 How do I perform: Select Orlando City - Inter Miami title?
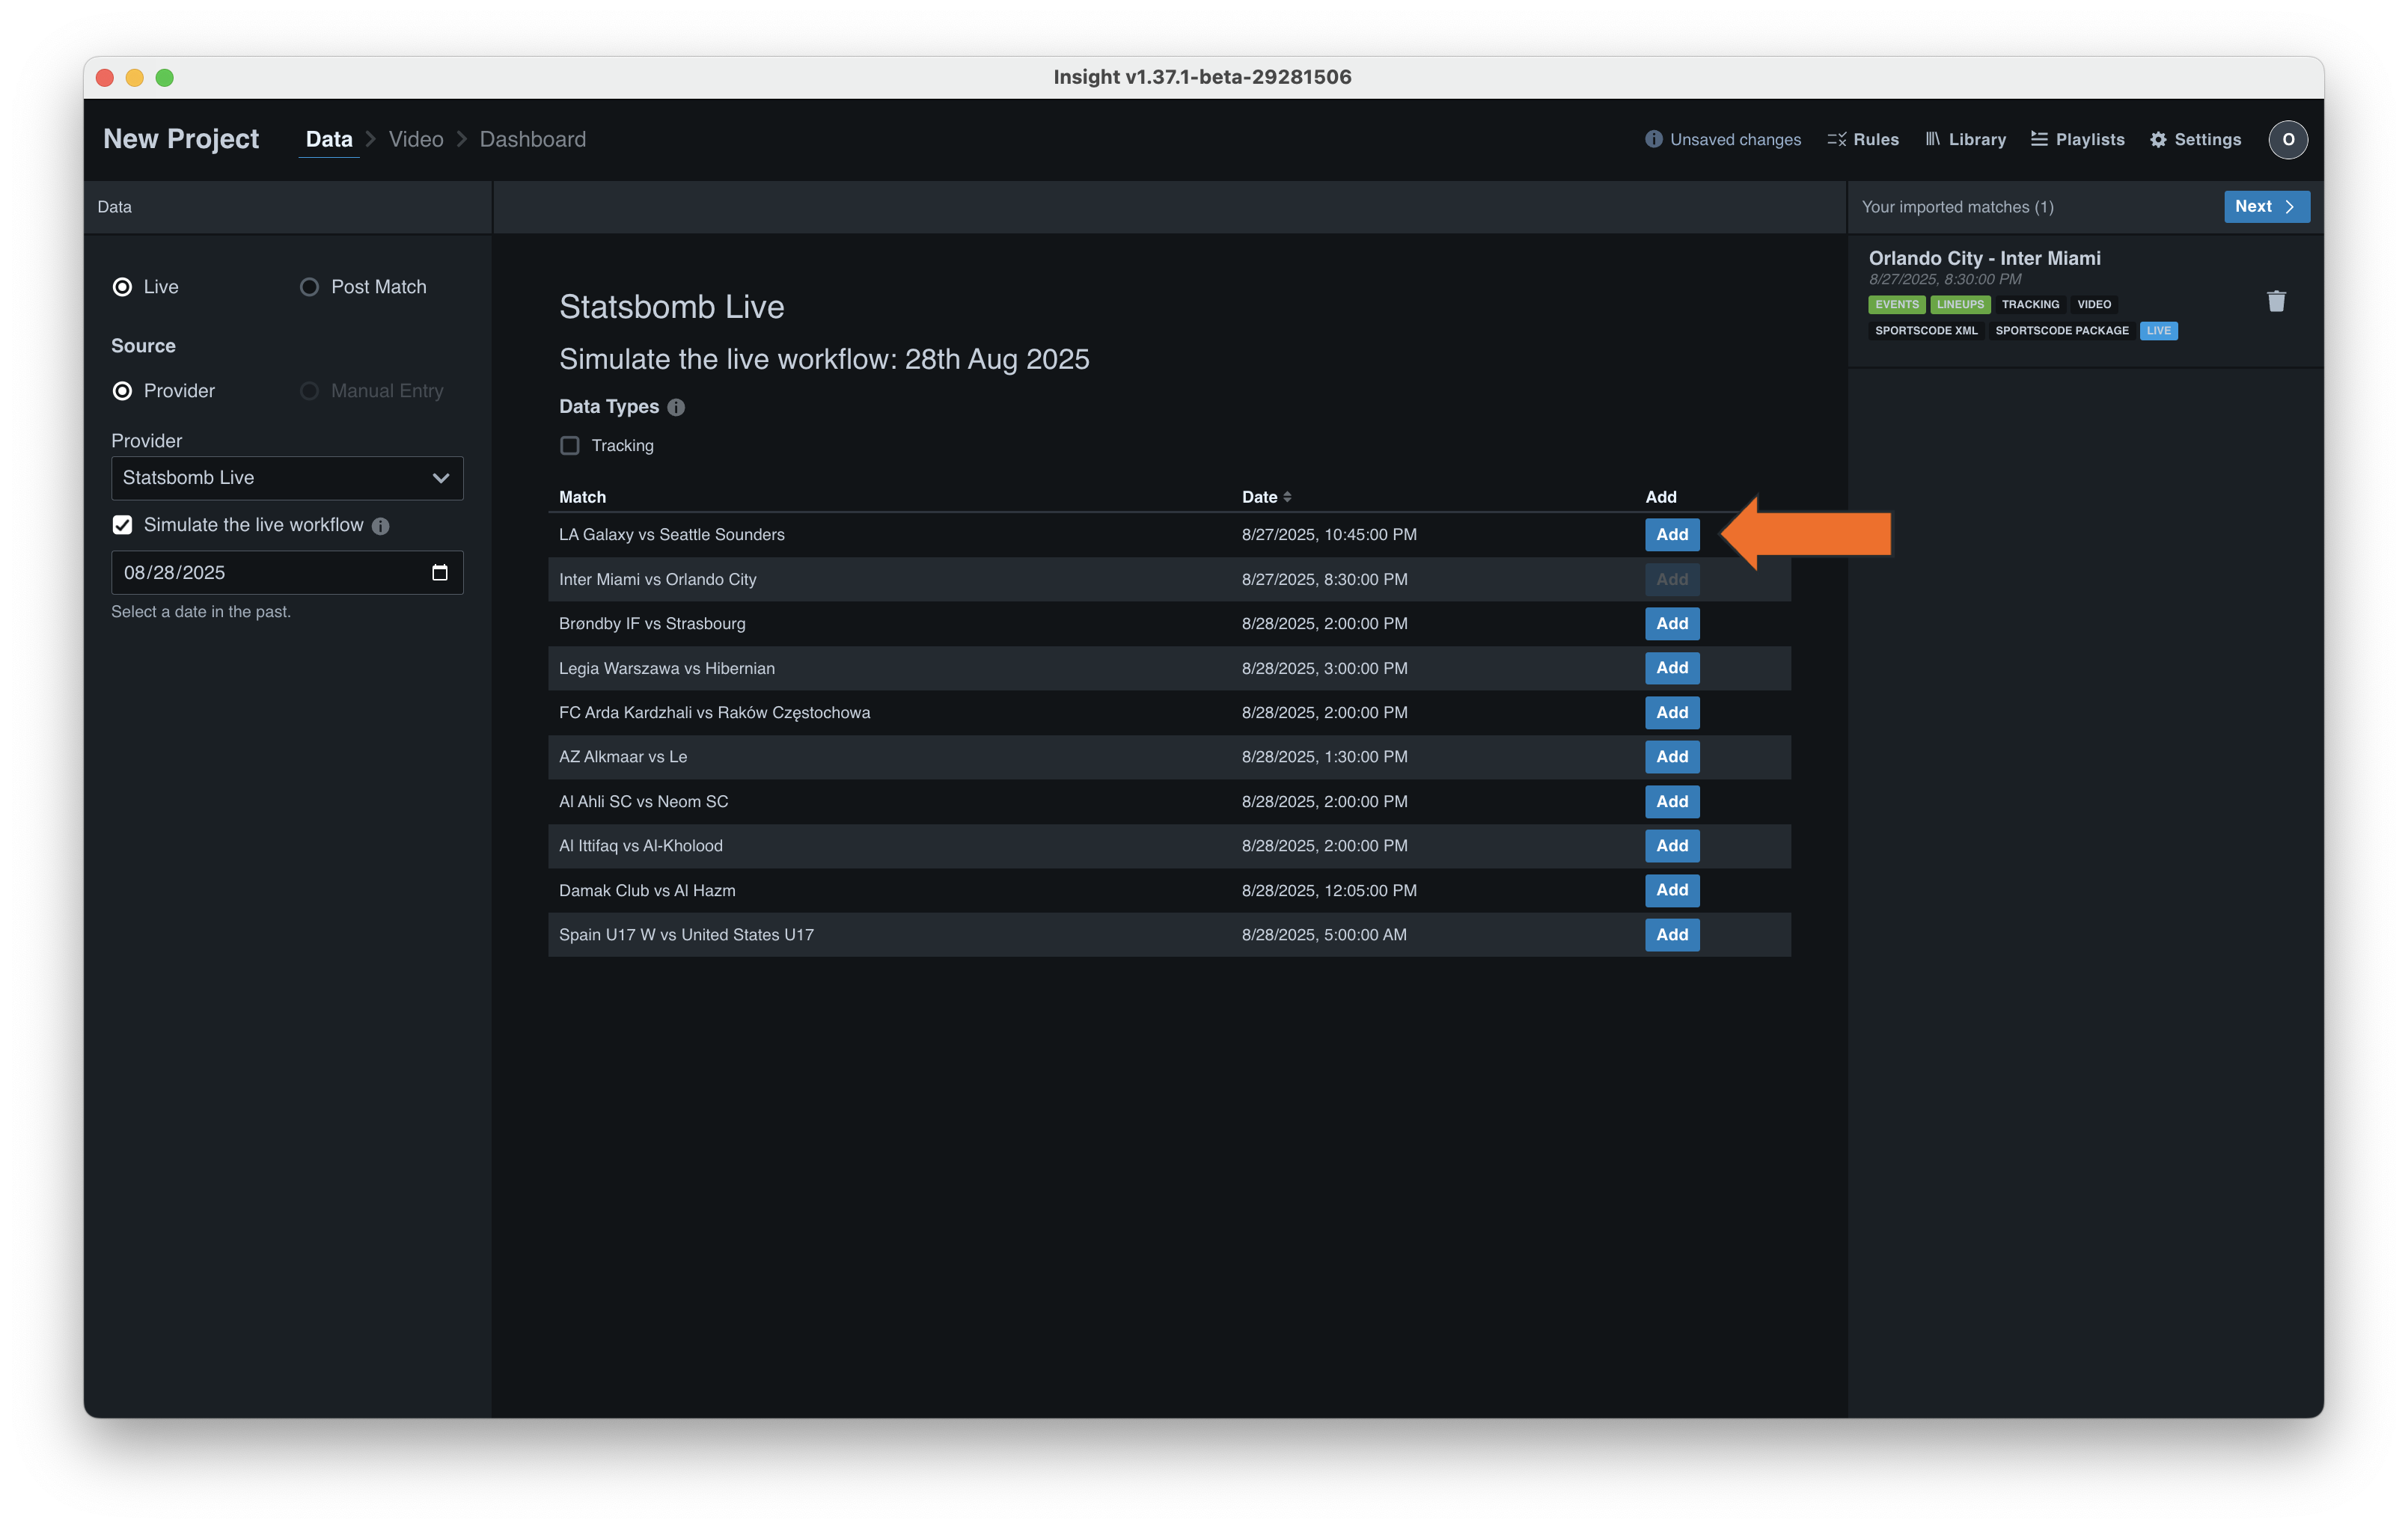pos(1984,258)
